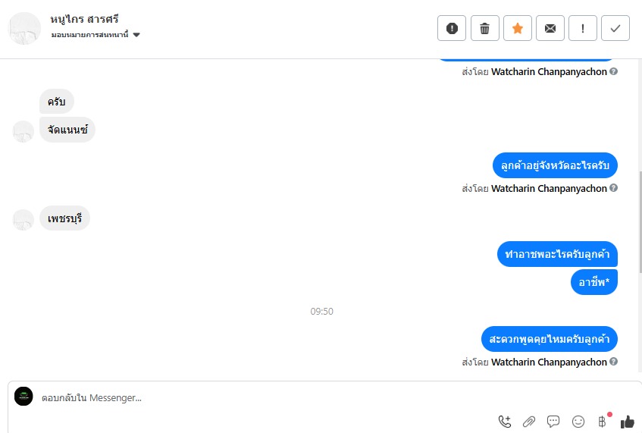
Task: Expand the conversation assignment dropdown arrow
Action: (136, 35)
